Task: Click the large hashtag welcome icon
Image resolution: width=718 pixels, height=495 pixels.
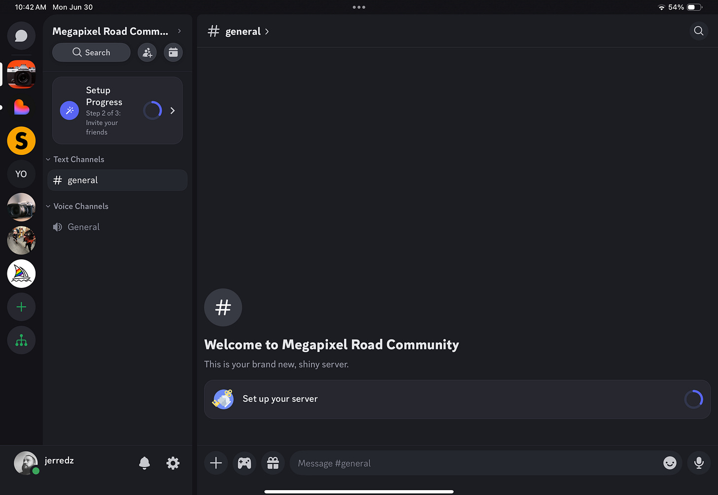Action: 223,307
